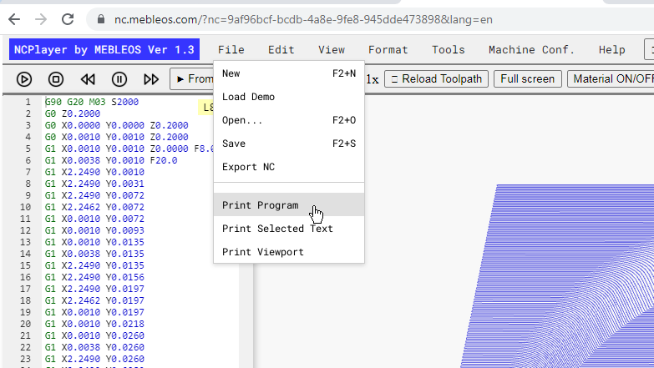Screen dimensions: 654x368
Task: Click the browser forward arrow
Action: pyautogui.click(x=41, y=19)
